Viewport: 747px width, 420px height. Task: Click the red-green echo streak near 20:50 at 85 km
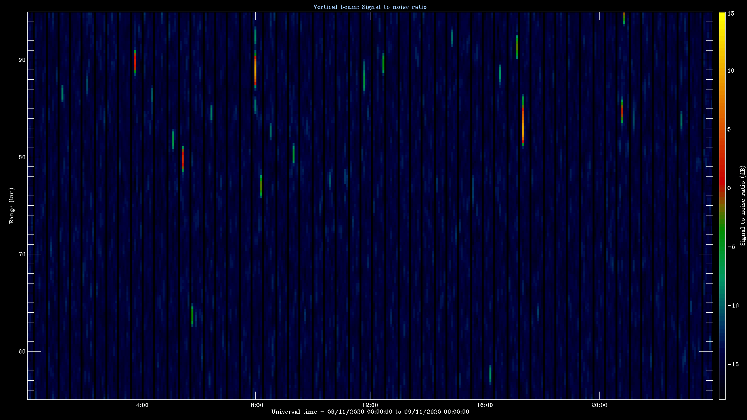tap(622, 111)
